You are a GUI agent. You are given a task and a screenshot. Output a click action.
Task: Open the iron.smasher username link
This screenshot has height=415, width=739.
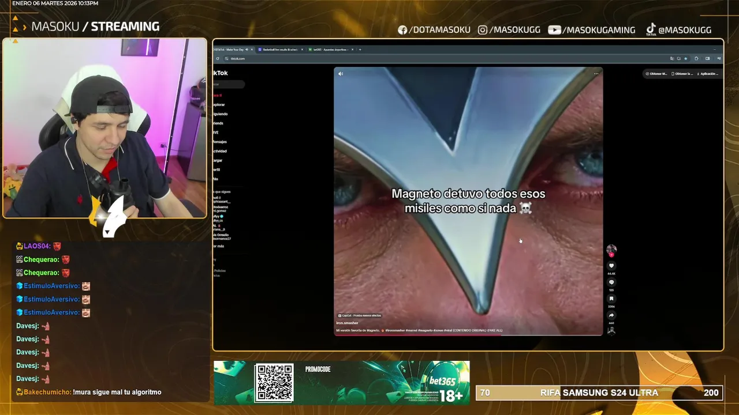point(347,323)
